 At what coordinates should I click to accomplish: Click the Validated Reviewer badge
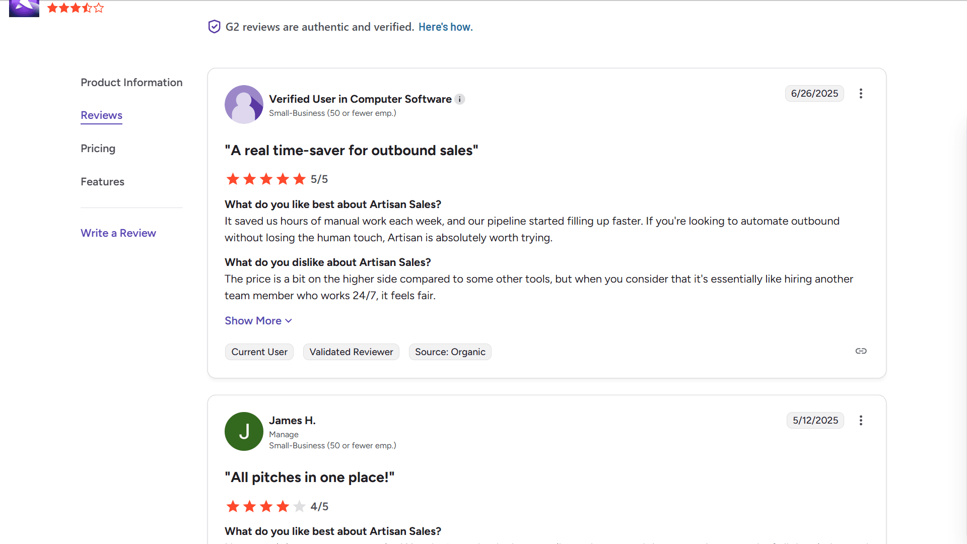351,352
